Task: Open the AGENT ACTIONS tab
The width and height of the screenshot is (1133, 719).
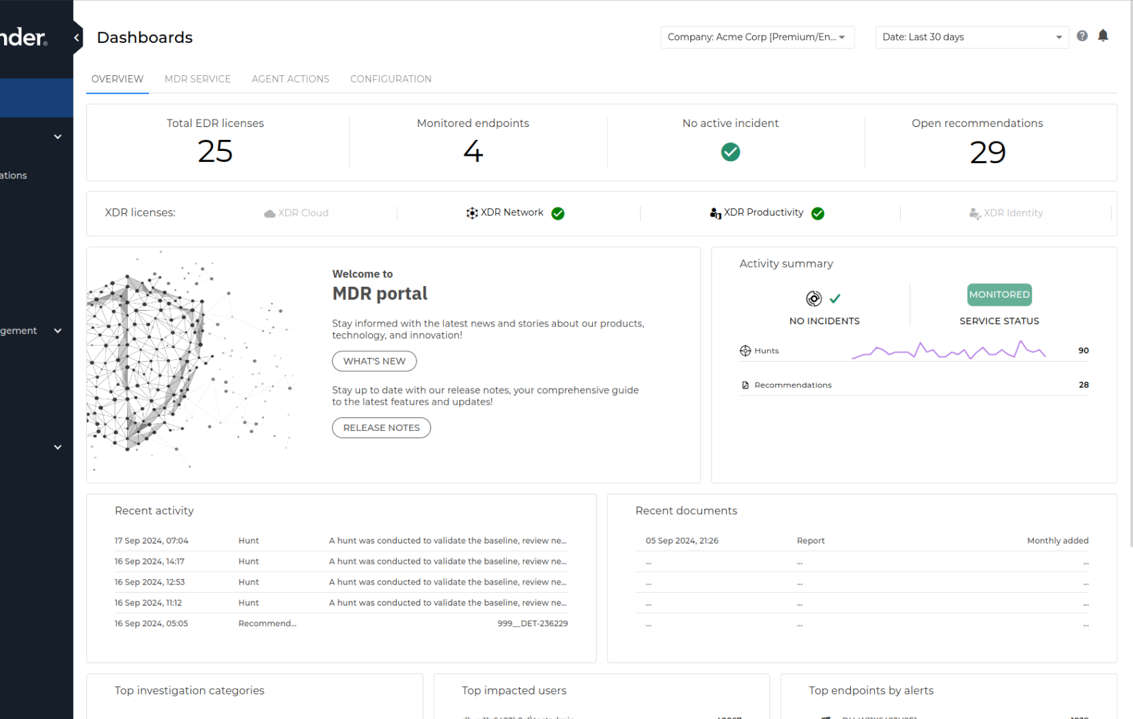Action: (x=290, y=79)
